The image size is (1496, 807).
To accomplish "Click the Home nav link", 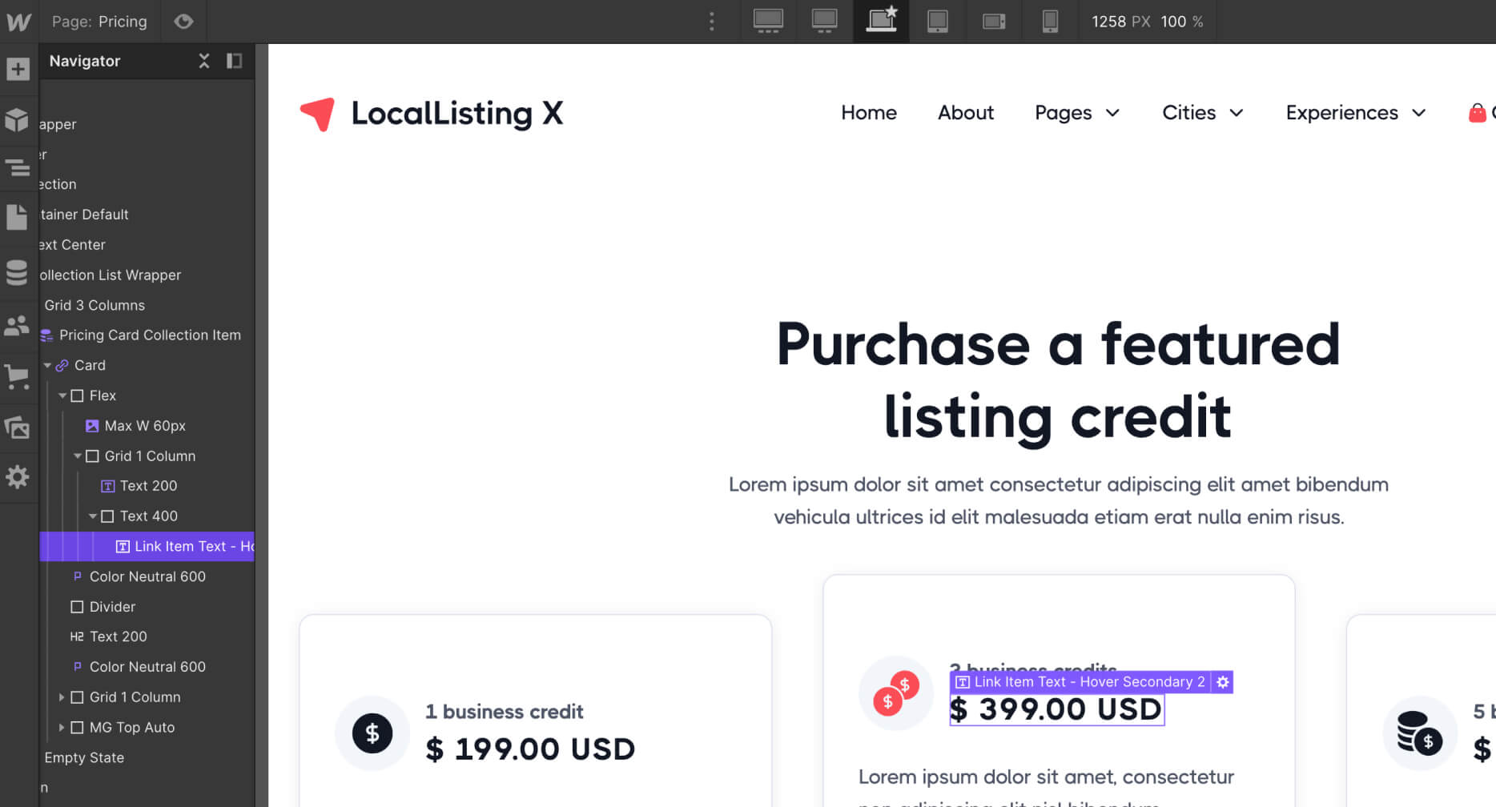I will click(x=868, y=113).
